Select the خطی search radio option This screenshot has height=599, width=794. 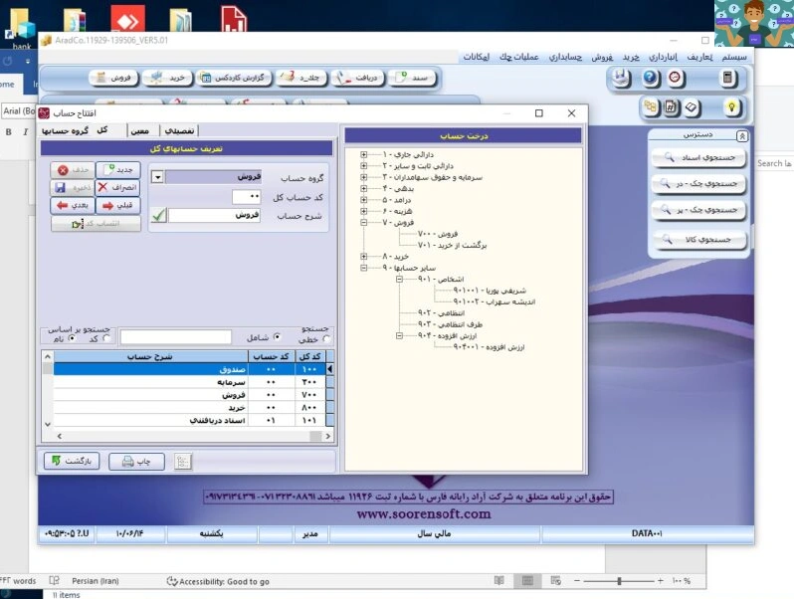tap(327, 339)
